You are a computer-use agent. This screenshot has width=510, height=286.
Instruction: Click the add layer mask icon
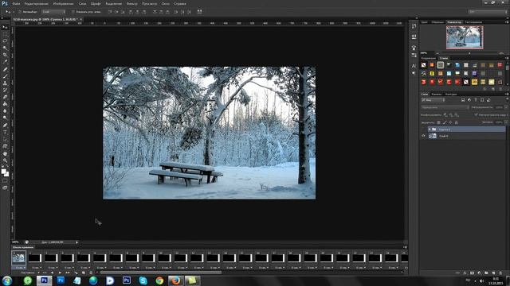tap(472, 273)
